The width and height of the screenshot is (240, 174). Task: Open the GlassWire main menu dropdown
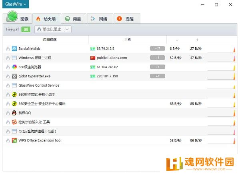(16, 4)
